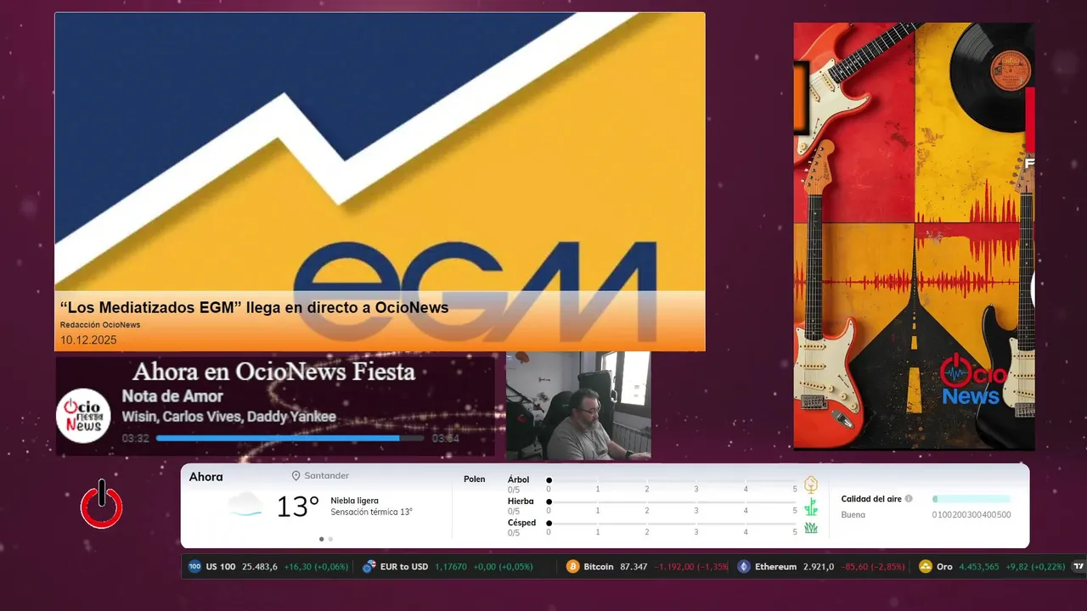The image size is (1087, 611).
Task: Click the US 100 value 25.483,6
Action: point(260,567)
